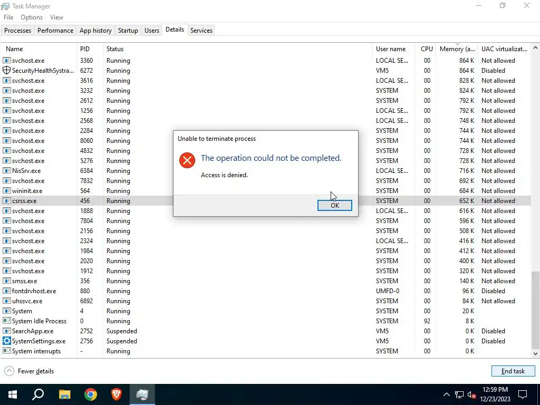The height and width of the screenshot is (405, 540).
Task: Switch to the Users tab
Action: [x=151, y=30]
